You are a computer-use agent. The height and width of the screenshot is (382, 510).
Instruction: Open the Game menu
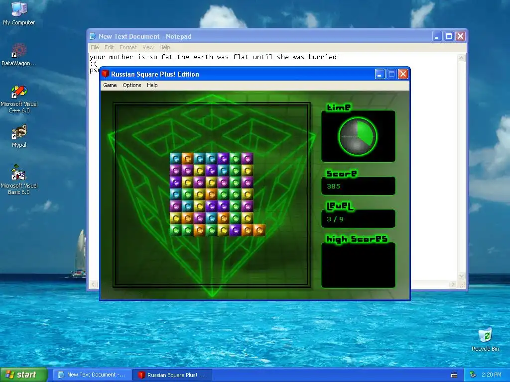coord(110,85)
